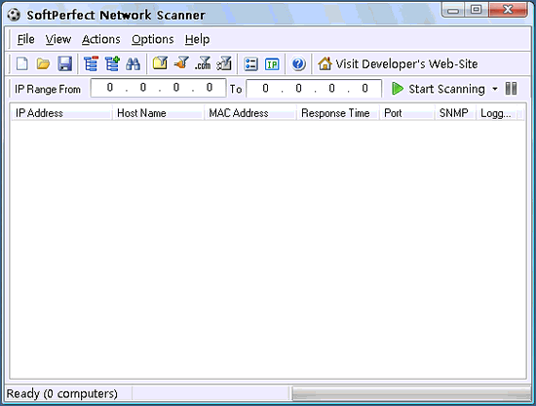Pause scanning with the pause button
The height and width of the screenshot is (406, 536).
pos(511,89)
